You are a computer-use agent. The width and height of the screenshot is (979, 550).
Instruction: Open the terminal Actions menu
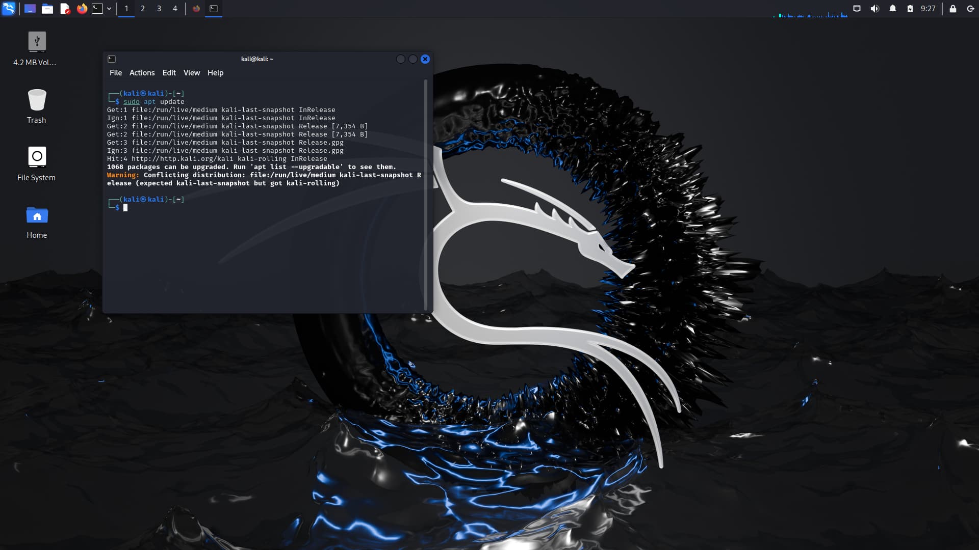click(142, 73)
